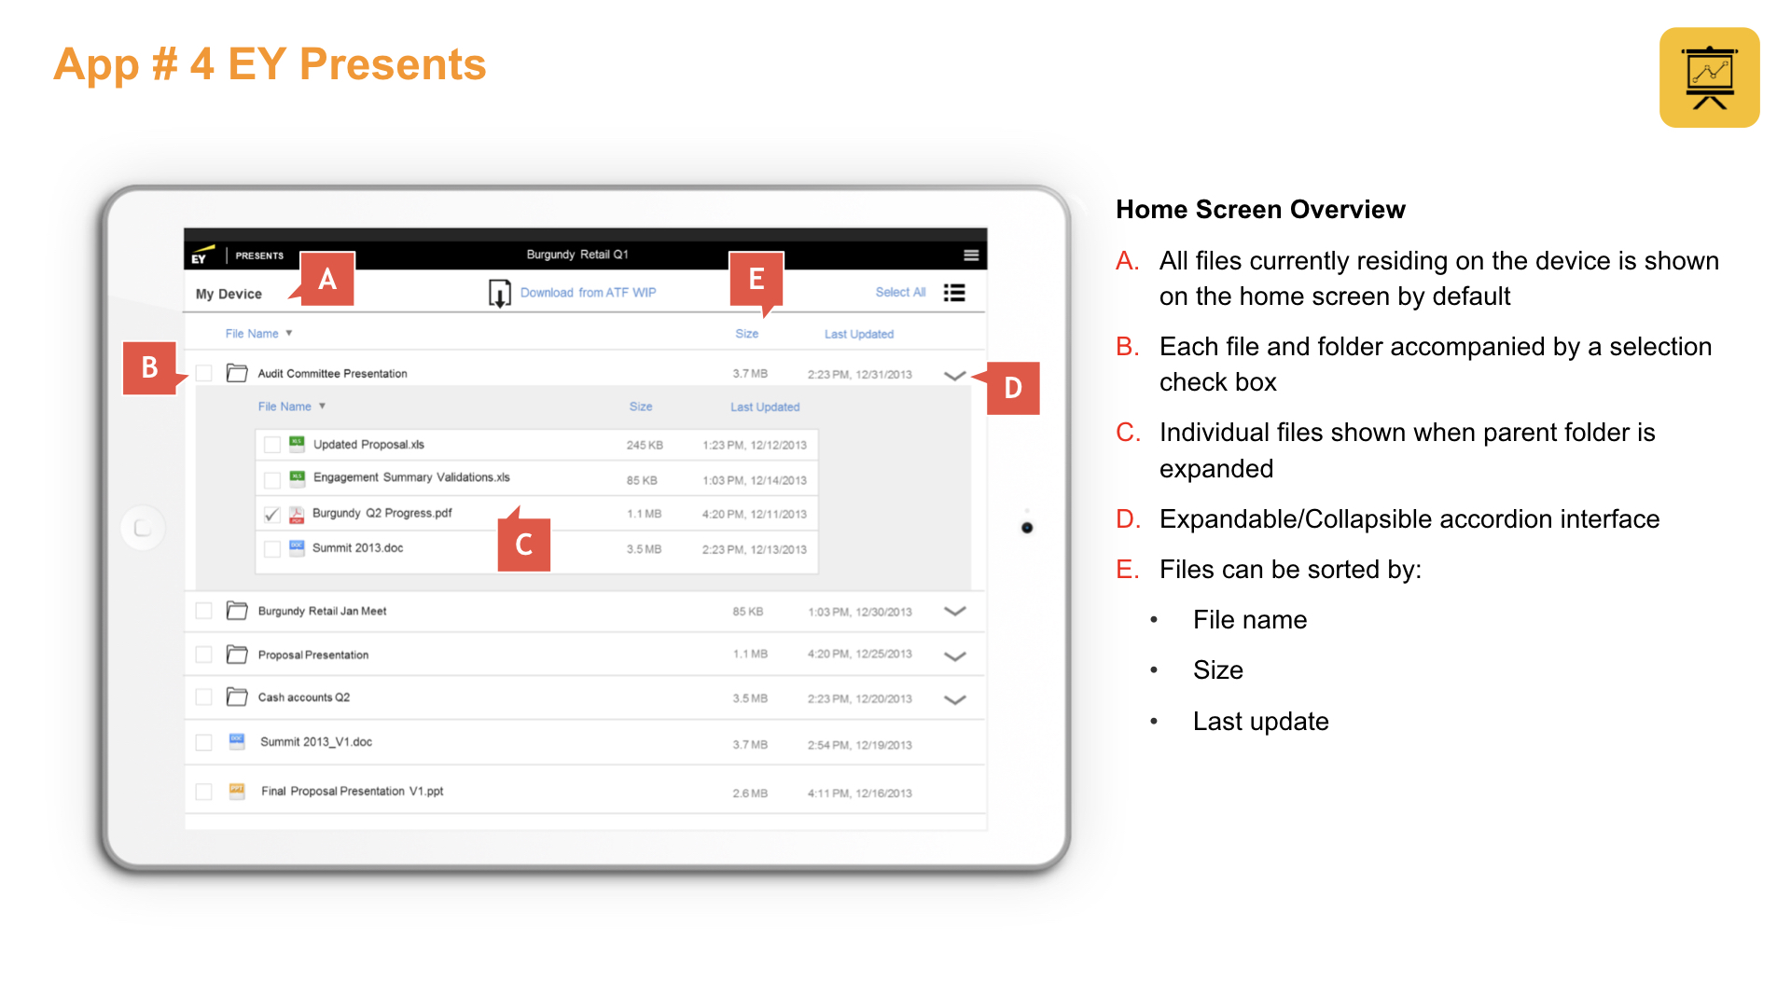Select the Summit 2013_V1.doc checkbox
This screenshot has width=1791, height=1007.
203,743
